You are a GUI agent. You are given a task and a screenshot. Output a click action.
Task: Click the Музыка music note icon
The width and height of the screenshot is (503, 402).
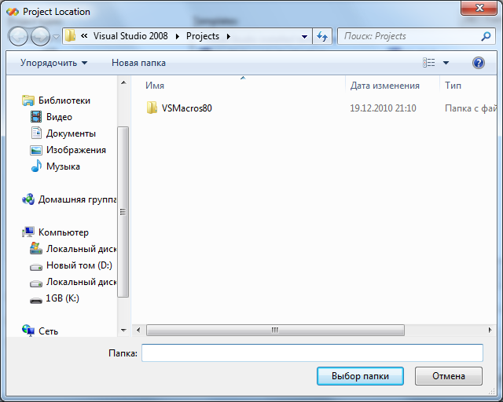36,166
